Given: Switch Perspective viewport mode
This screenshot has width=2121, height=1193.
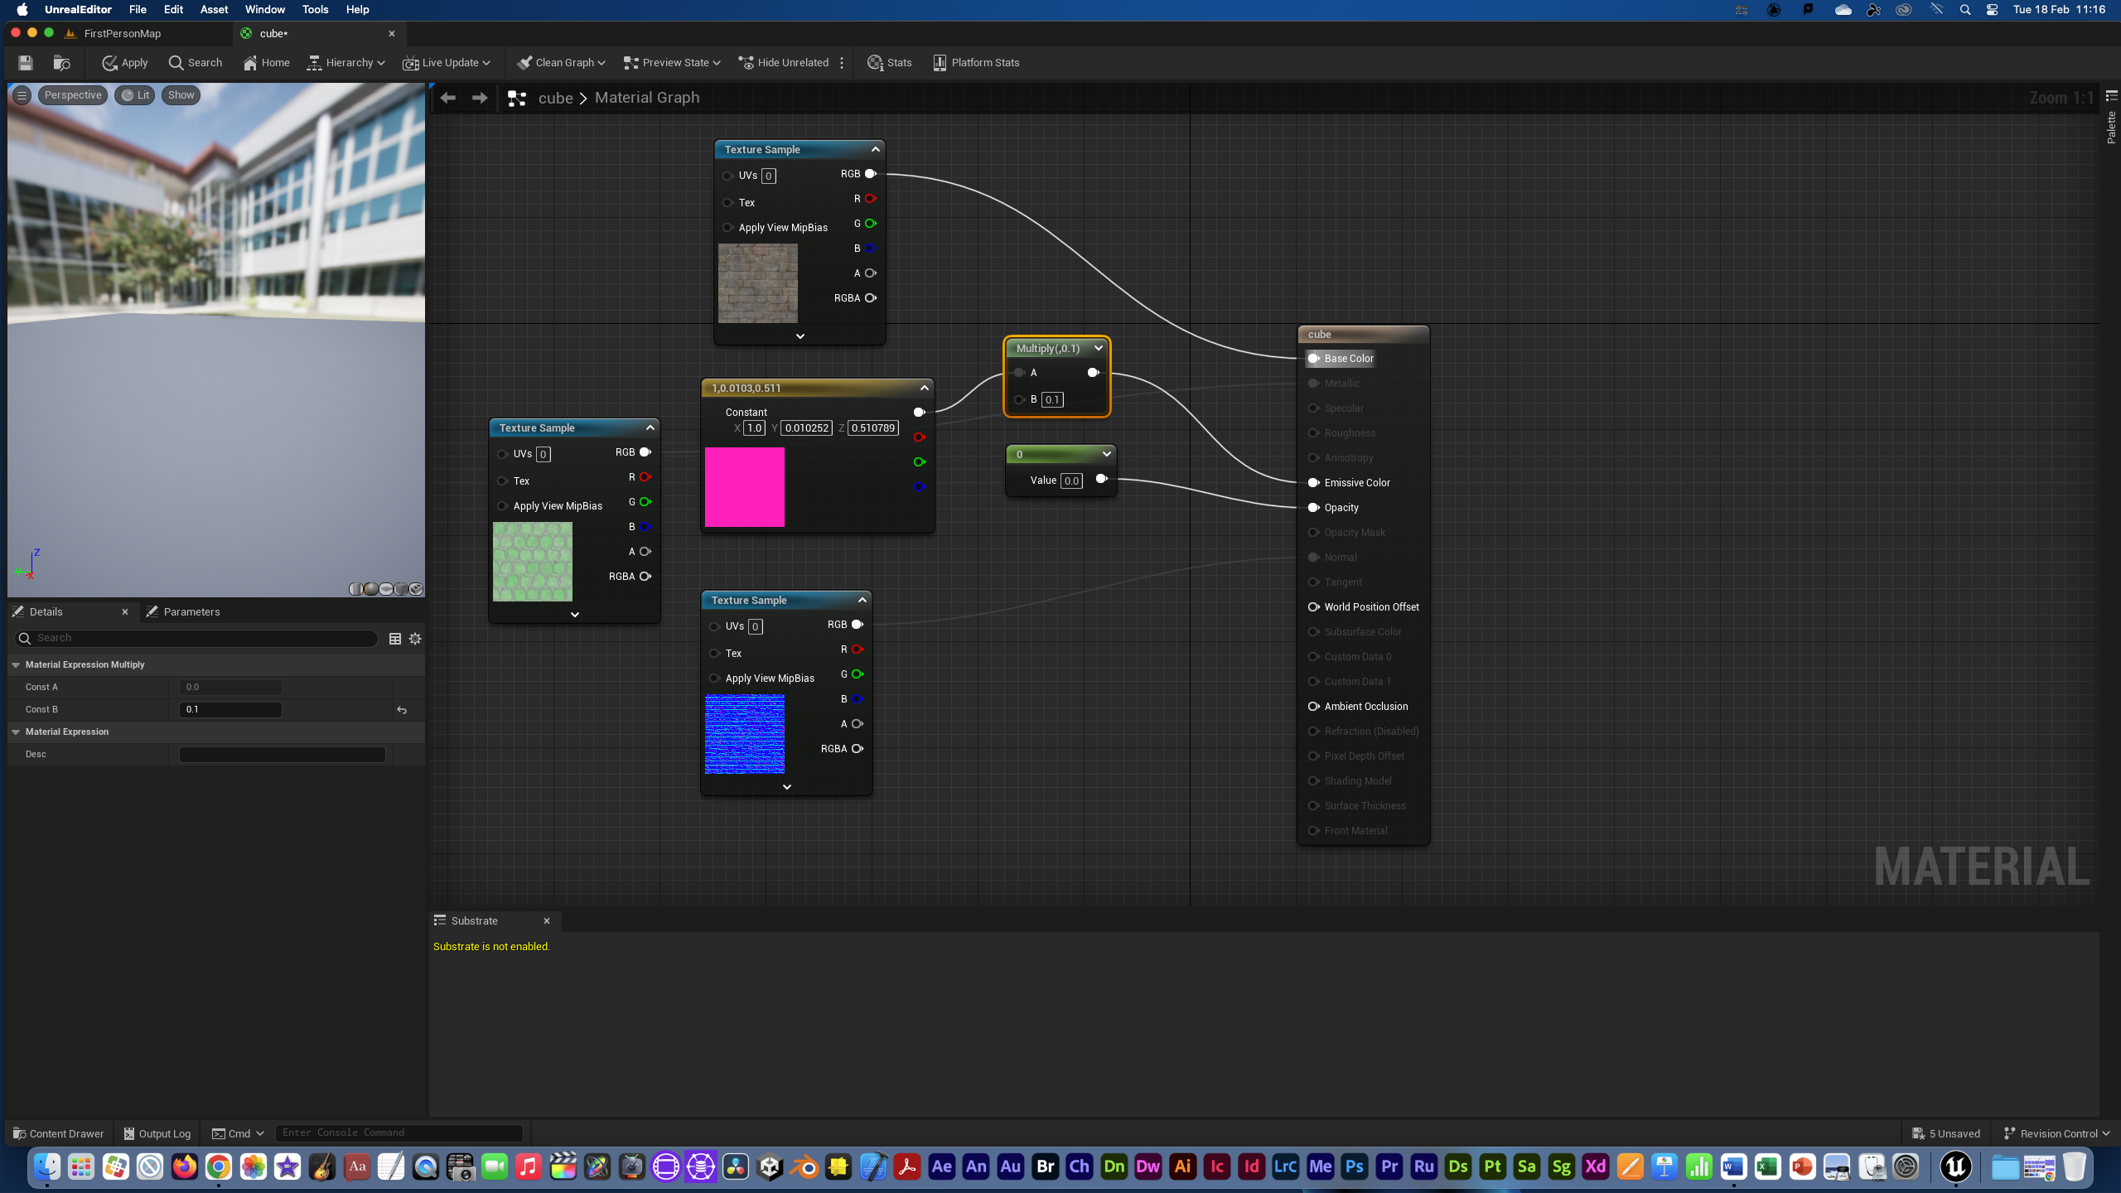Looking at the screenshot, I should 73,95.
